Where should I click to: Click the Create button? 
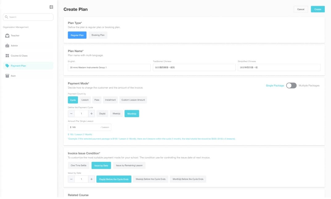click(318, 9)
